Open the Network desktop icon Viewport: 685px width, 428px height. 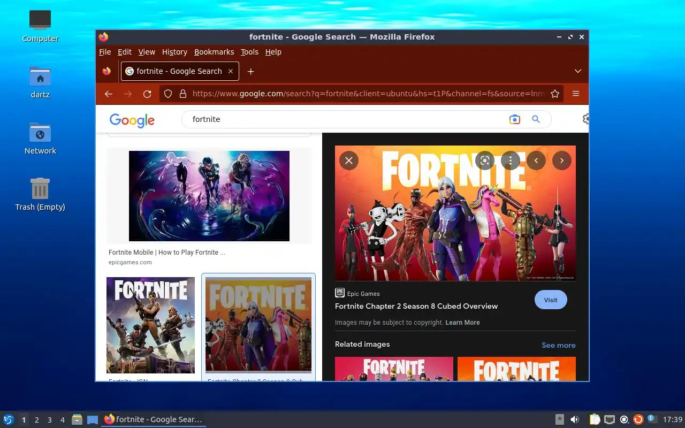(40, 139)
